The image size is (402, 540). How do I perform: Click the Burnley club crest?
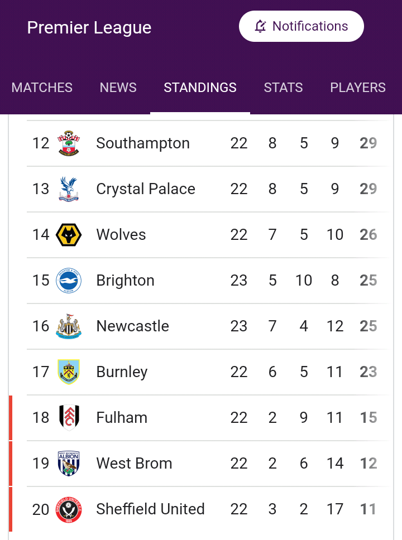69,372
